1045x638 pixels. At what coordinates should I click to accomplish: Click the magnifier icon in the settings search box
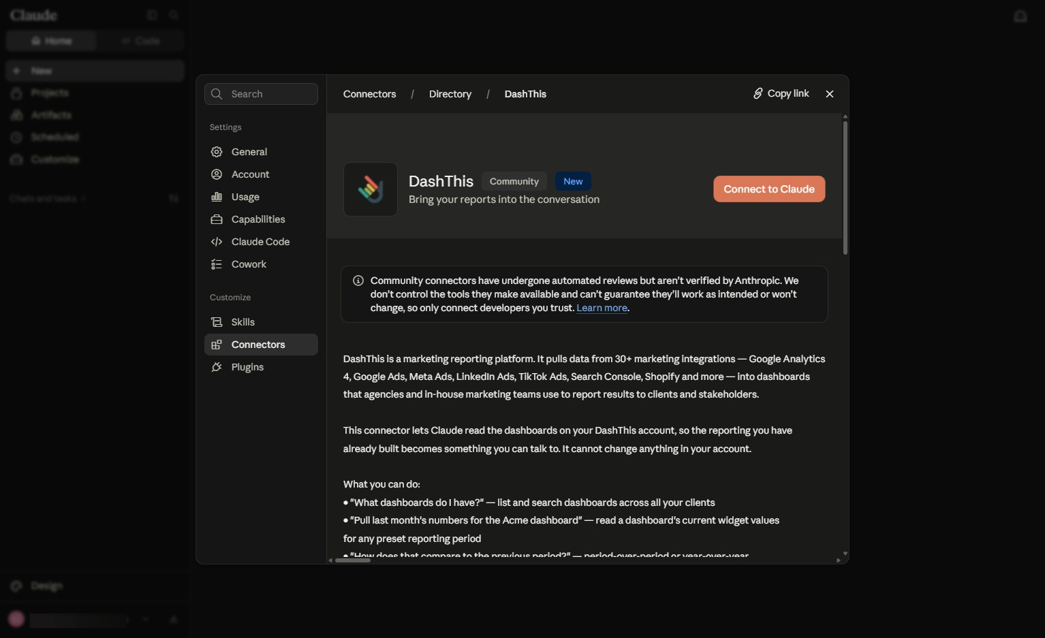[217, 94]
